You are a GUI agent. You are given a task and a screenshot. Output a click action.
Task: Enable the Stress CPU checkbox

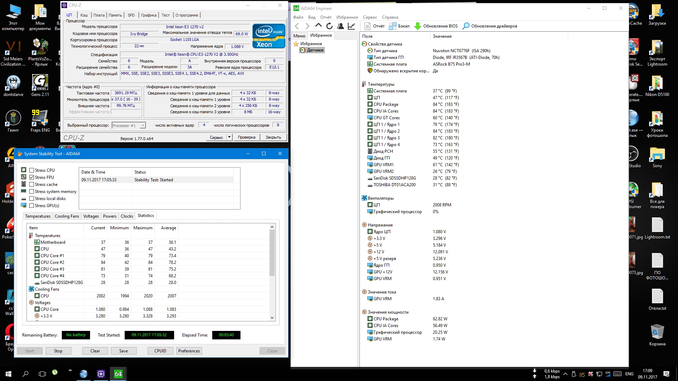click(x=32, y=170)
